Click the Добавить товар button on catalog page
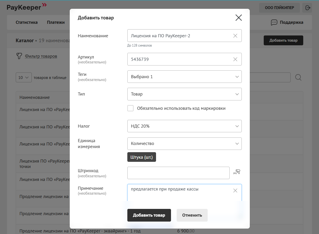The height and width of the screenshot is (234, 319). coord(283,40)
